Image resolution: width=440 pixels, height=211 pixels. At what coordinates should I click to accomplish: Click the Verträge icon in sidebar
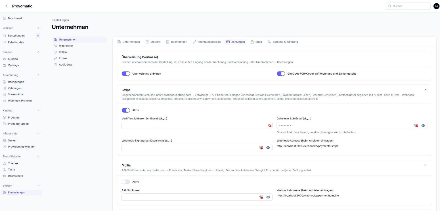4,65
